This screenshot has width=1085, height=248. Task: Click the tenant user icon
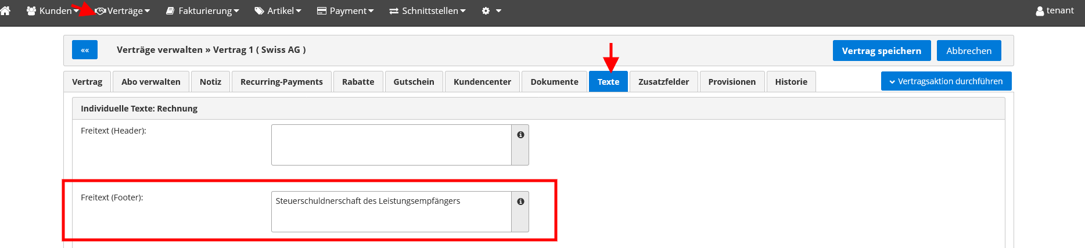1040,11
